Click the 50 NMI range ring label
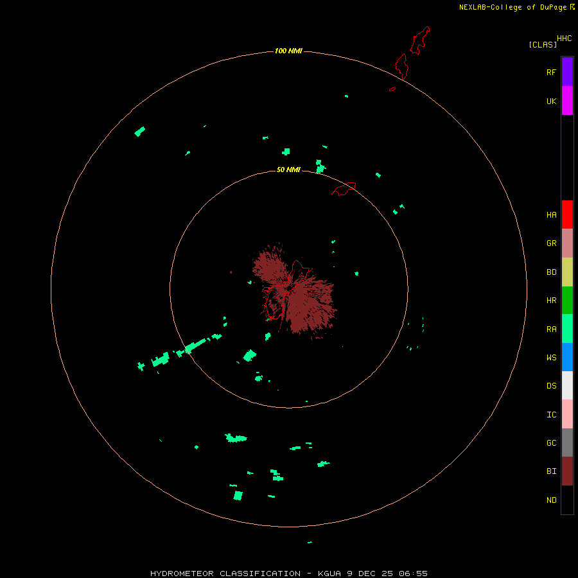This screenshot has width=578, height=578. click(288, 170)
